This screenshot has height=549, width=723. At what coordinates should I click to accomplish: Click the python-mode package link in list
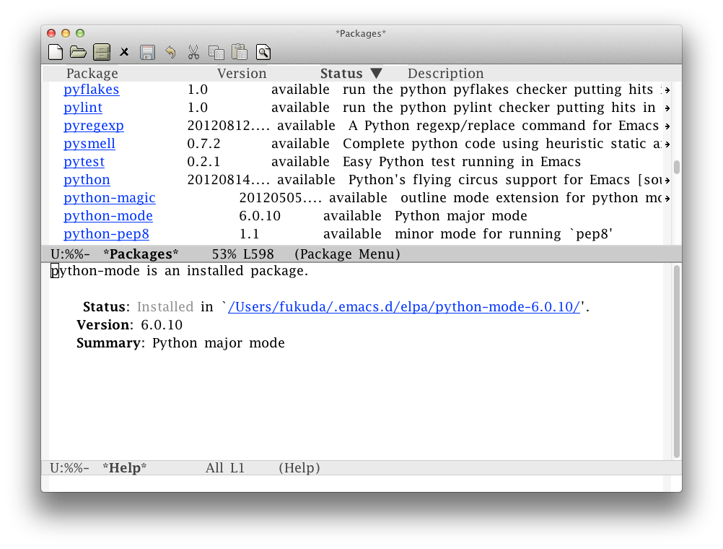point(108,216)
